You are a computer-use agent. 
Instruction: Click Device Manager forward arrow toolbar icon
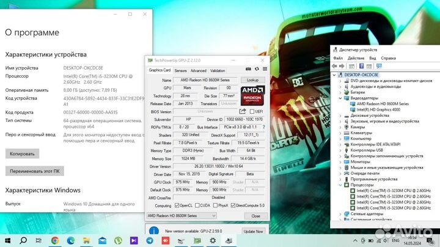[x=342, y=66]
